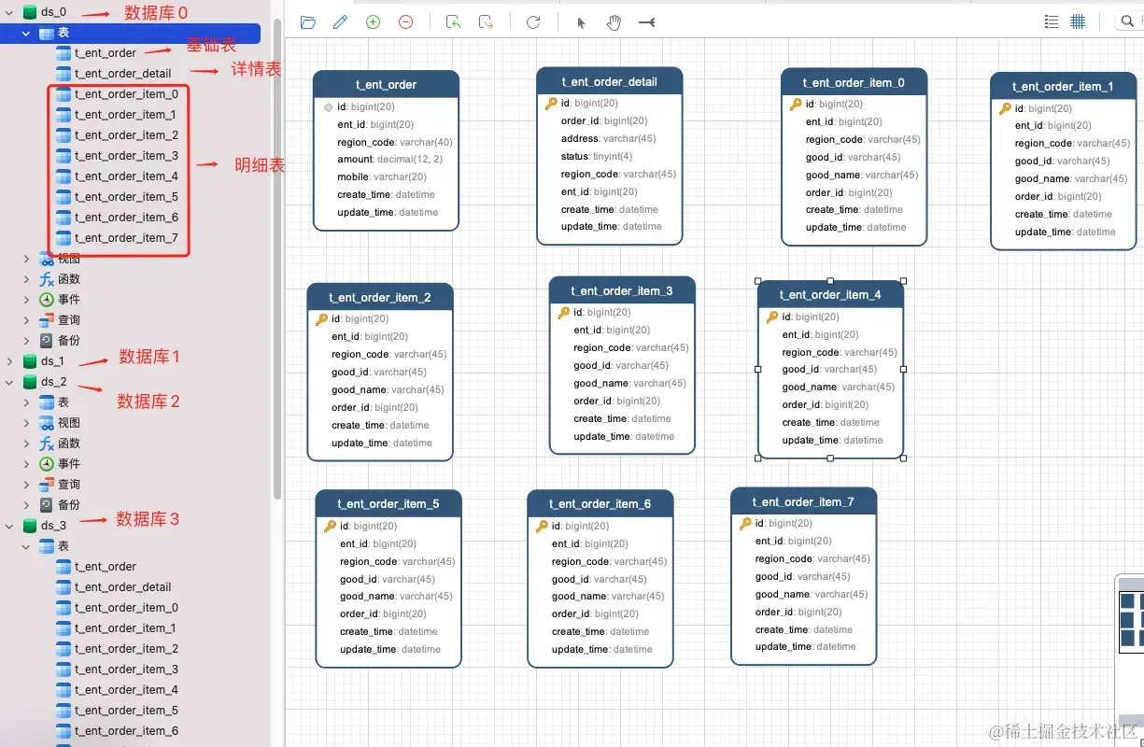
Task: Click the 查询 query icon under ds_2
Action: (x=47, y=485)
